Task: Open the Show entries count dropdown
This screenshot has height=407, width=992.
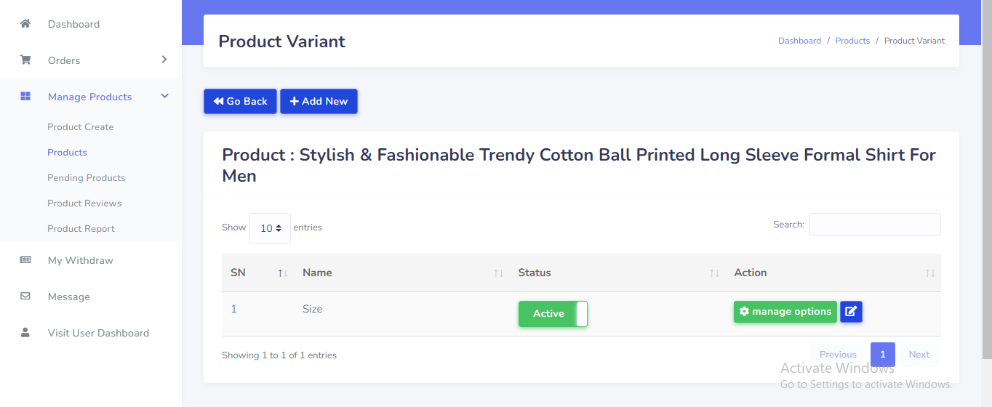Action: coord(270,228)
